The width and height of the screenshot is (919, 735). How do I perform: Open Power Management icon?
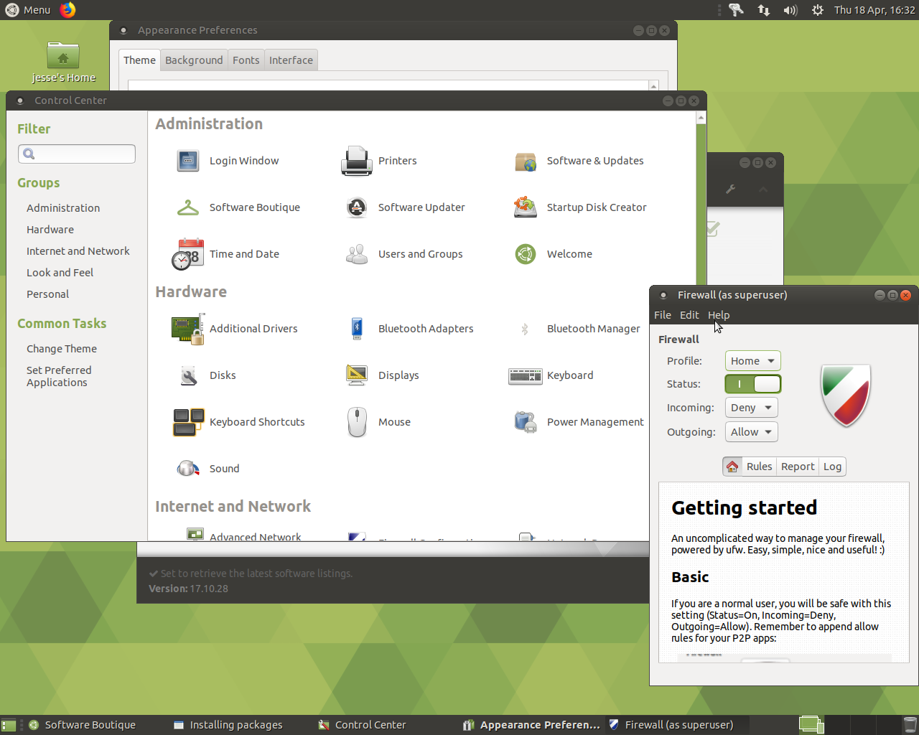tap(526, 422)
